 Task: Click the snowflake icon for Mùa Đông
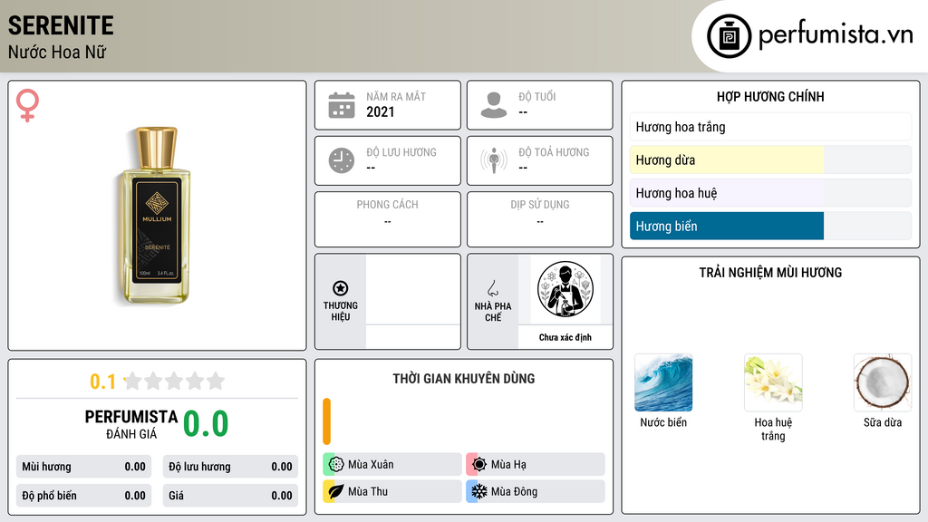[x=479, y=491]
